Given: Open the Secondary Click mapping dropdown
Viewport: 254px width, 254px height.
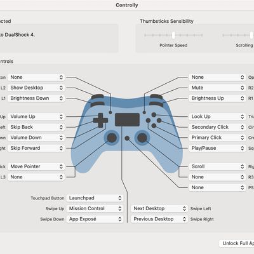Looking at the screenshot, I should [217, 127].
